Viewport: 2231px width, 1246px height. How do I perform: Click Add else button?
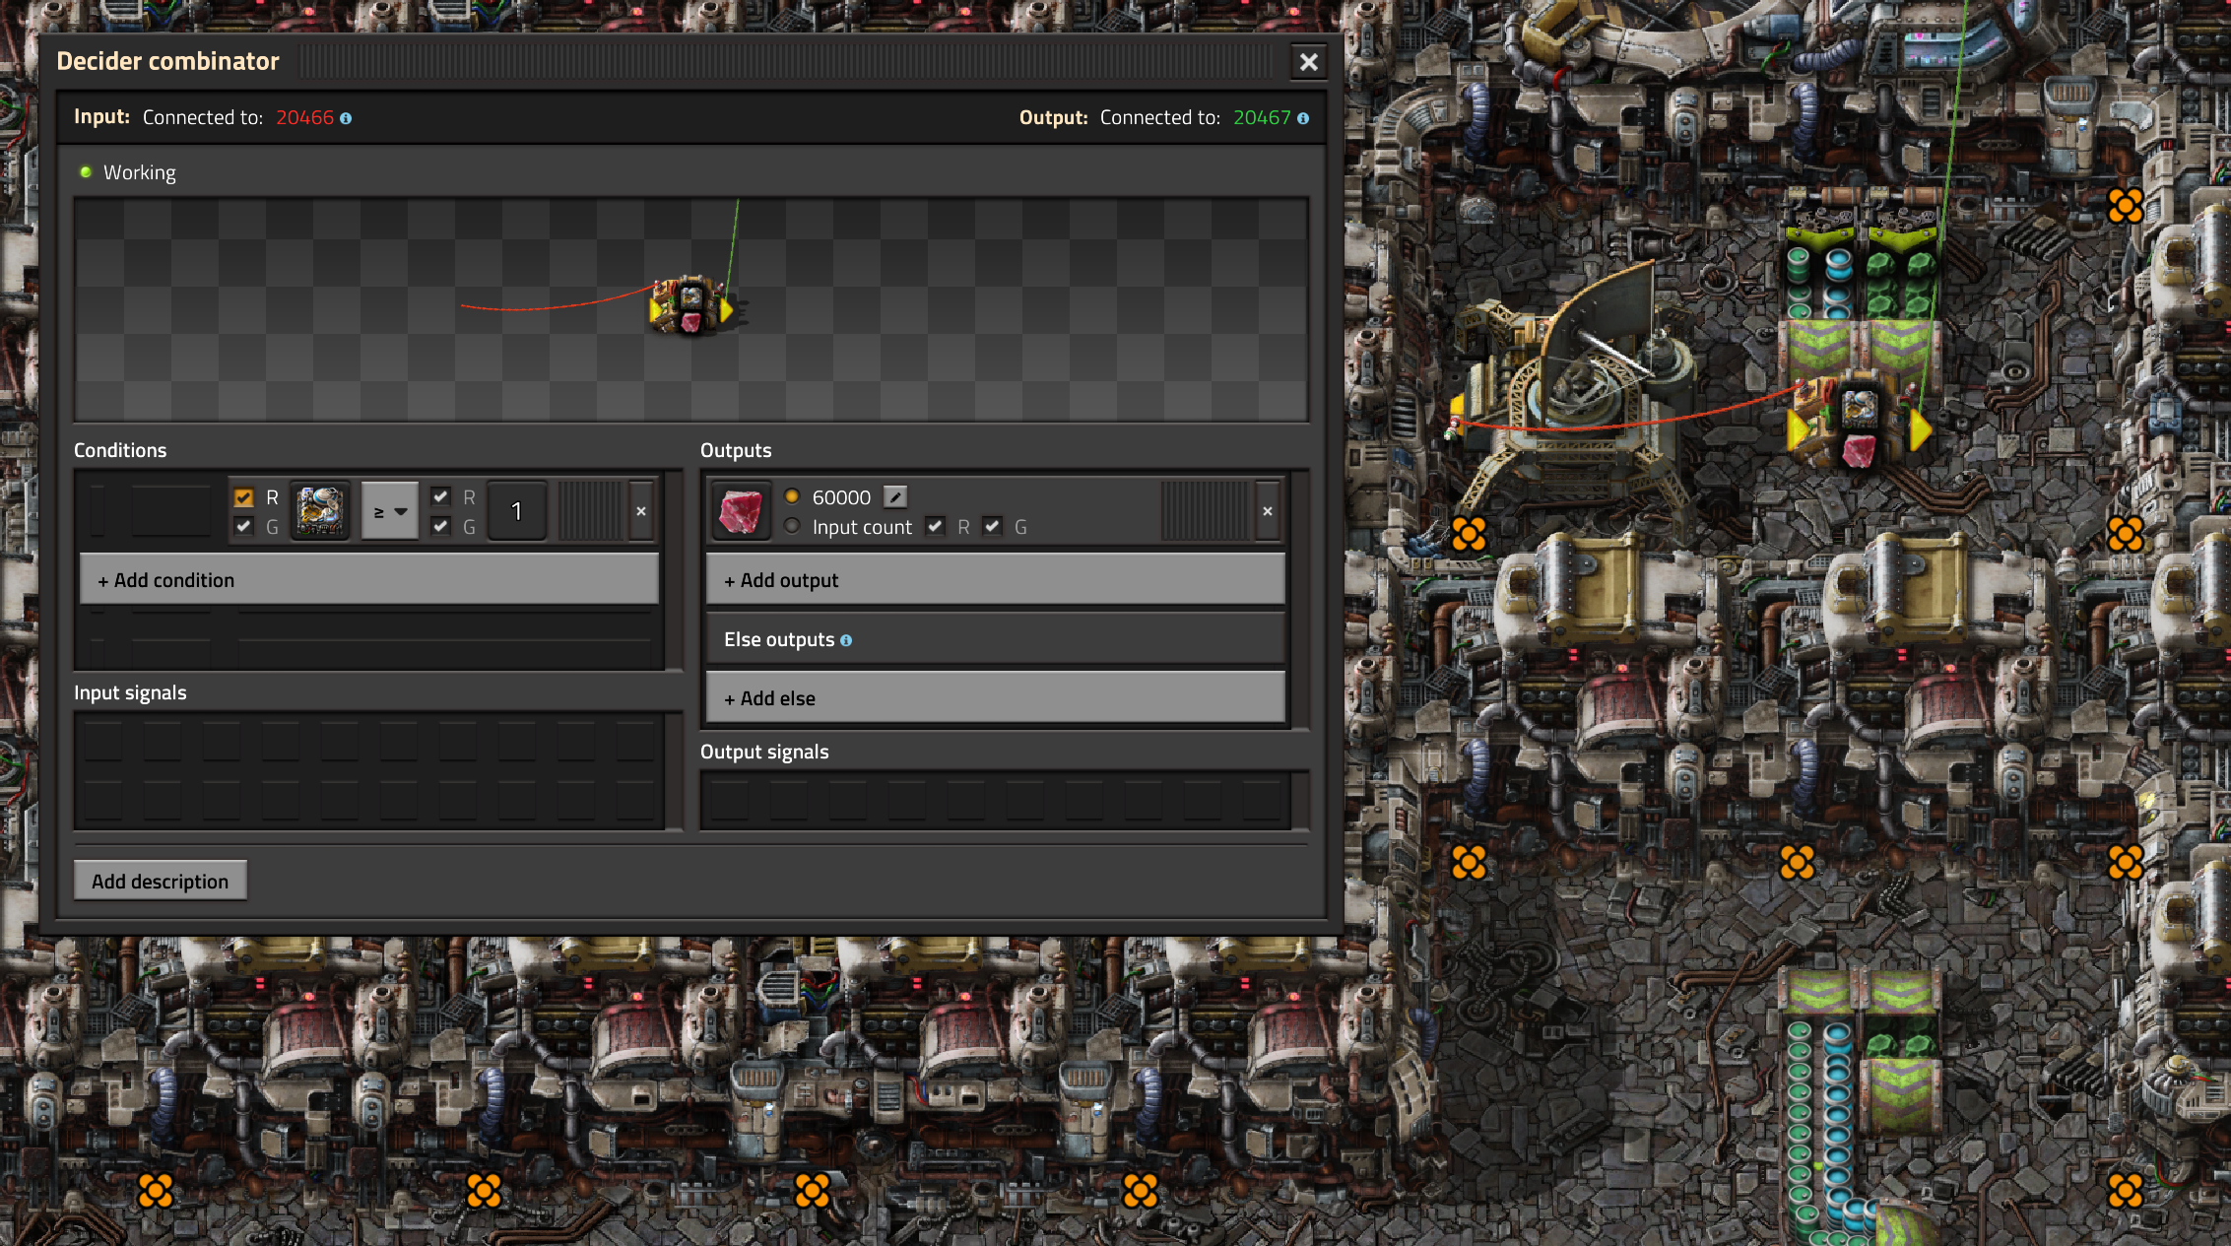[x=996, y=697]
